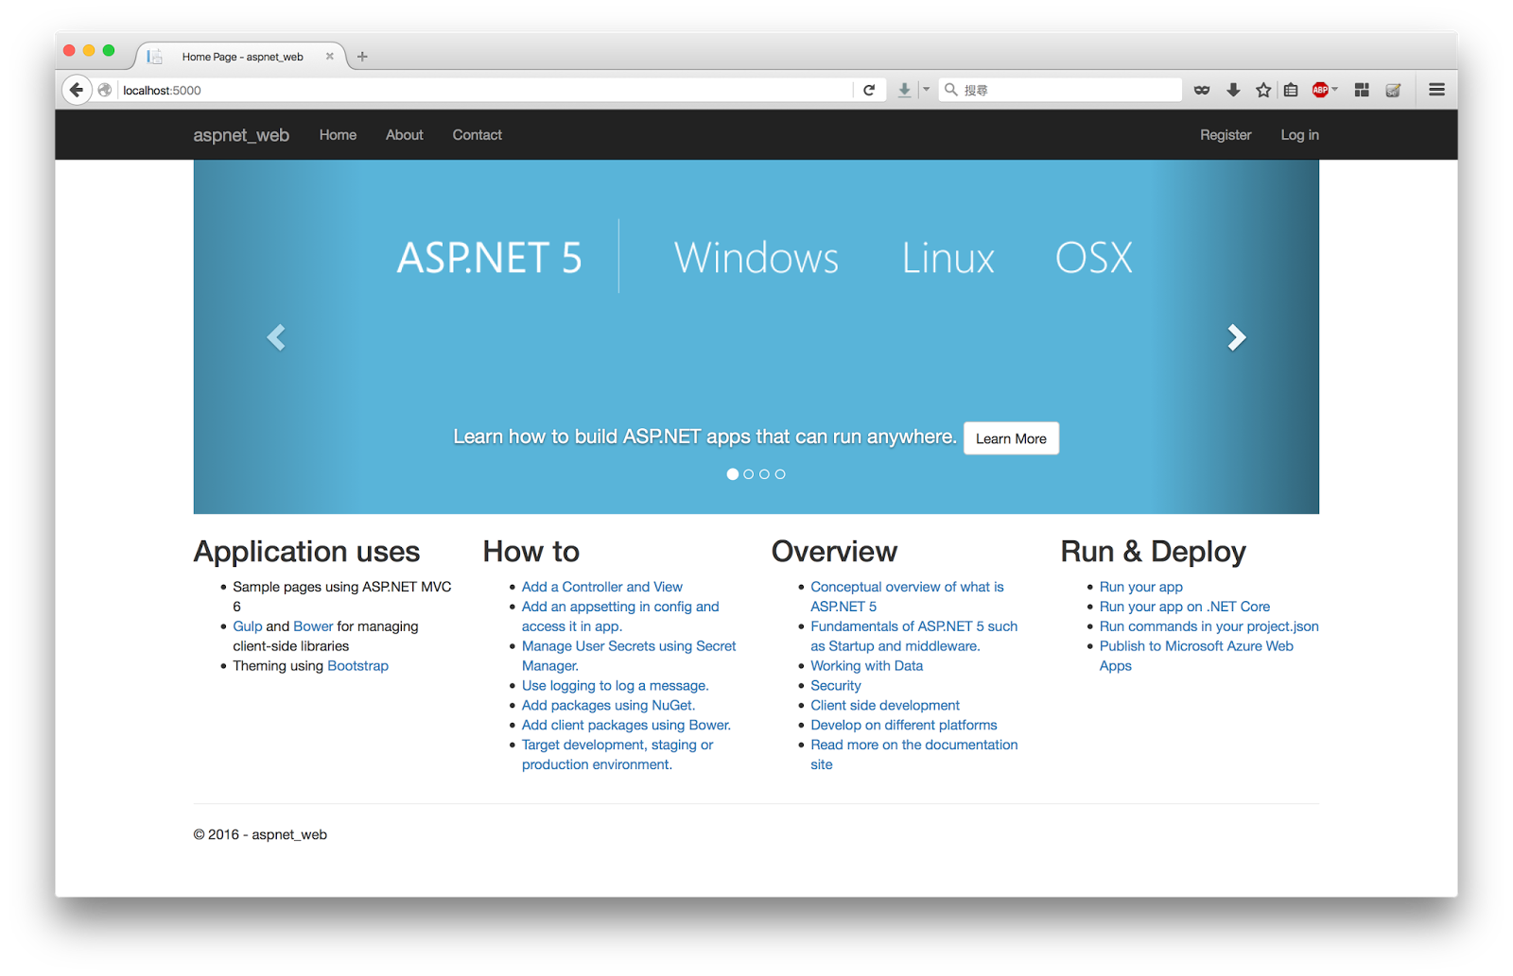Open Read more on the documentation site link
The image size is (1513, 976).
tap(914, 754)
